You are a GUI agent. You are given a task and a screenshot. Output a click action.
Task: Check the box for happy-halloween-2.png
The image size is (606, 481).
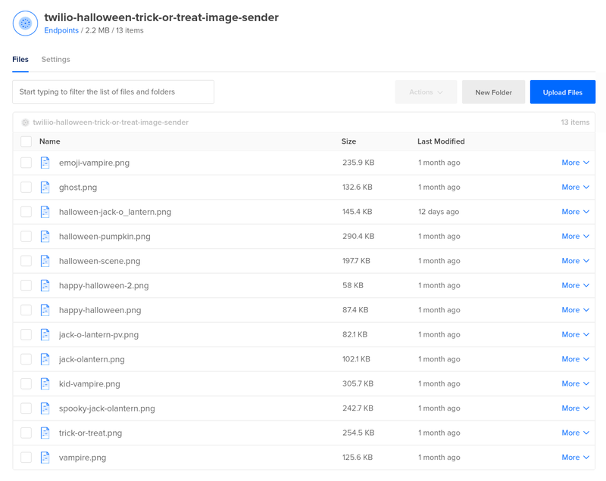26,285
